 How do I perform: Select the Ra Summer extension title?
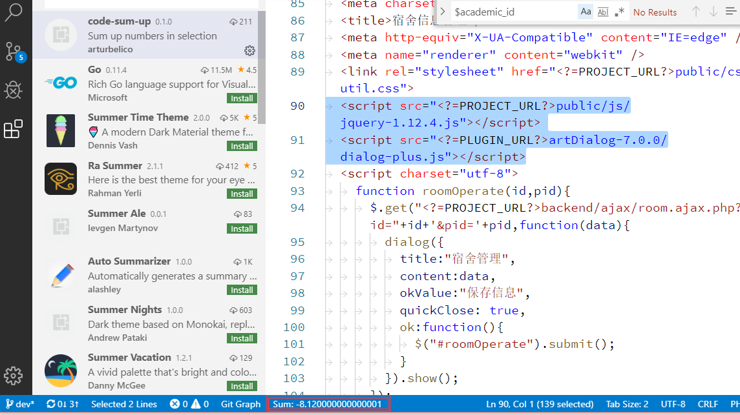point(115,166)
